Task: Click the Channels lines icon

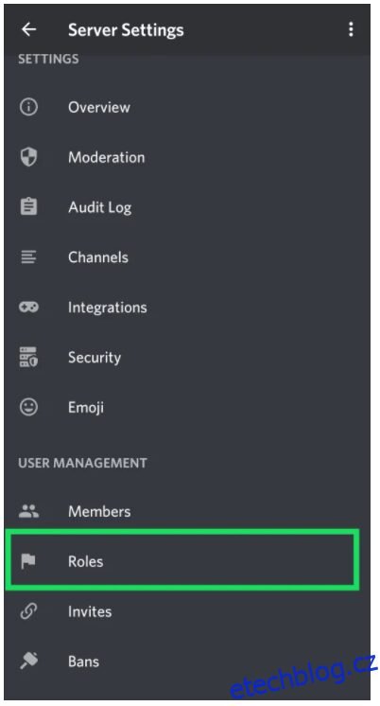Action: pyautogui.click(x=28, y=257)
